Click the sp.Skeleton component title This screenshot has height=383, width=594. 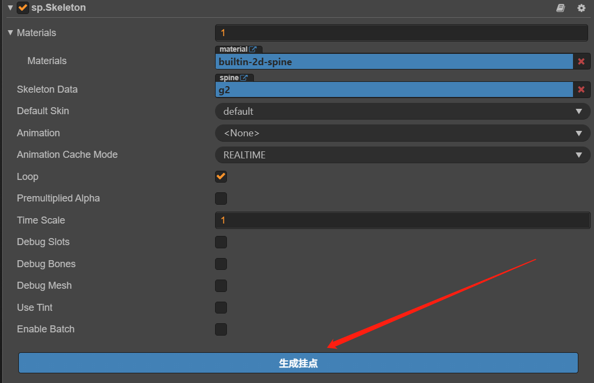click(x=59, y=8)
